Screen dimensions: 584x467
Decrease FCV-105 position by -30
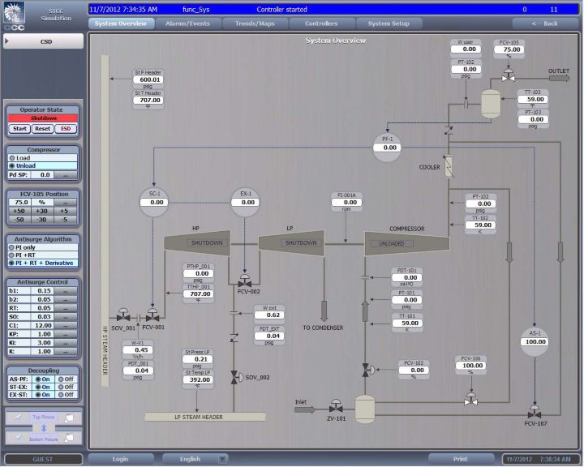click(42, 220)
